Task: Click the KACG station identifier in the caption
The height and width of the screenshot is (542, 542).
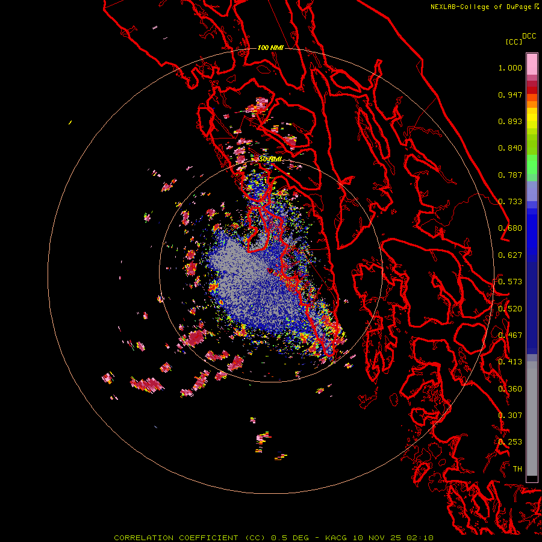Action: tap(336, 538)
